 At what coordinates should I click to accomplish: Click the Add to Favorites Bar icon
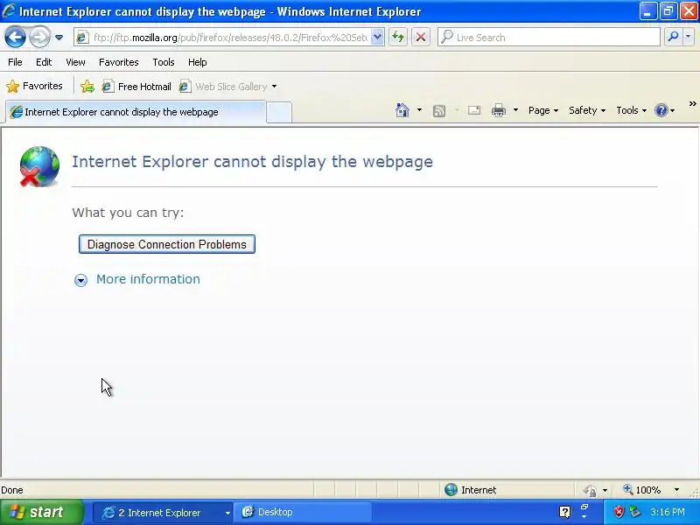click(87, 86)
